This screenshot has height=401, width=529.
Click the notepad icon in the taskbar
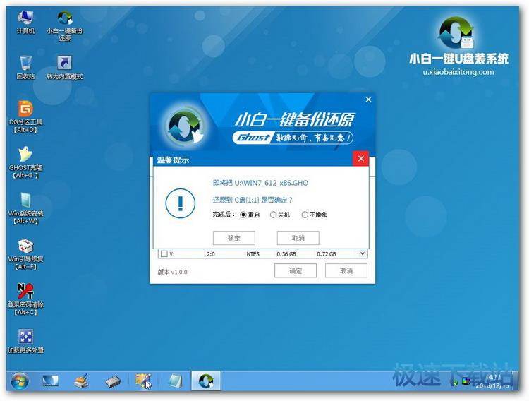click(x=175, y=381)
